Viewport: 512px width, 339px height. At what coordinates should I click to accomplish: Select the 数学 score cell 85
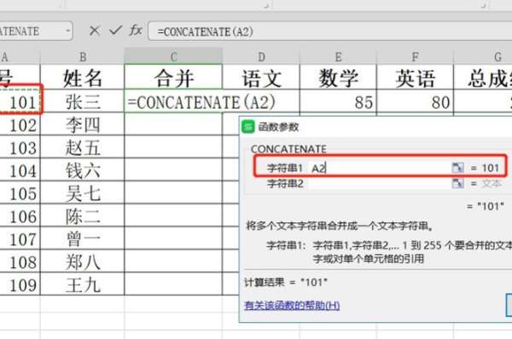click(x=338, y=102)
